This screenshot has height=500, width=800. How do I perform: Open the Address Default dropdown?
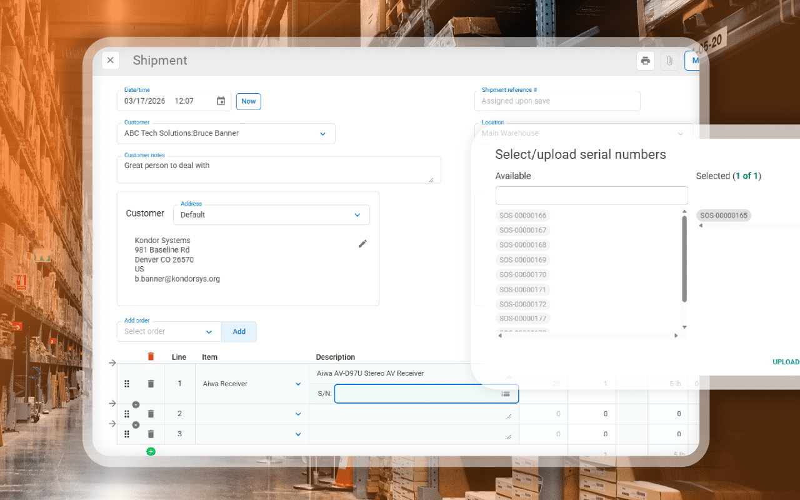tap(357, 215)
